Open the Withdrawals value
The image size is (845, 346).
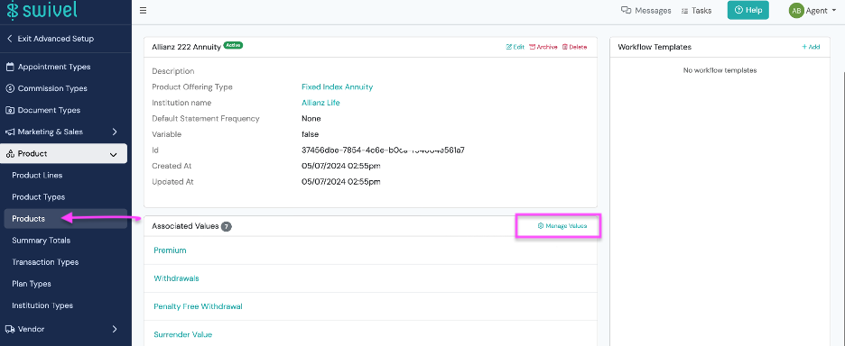[x=176, y=278]
